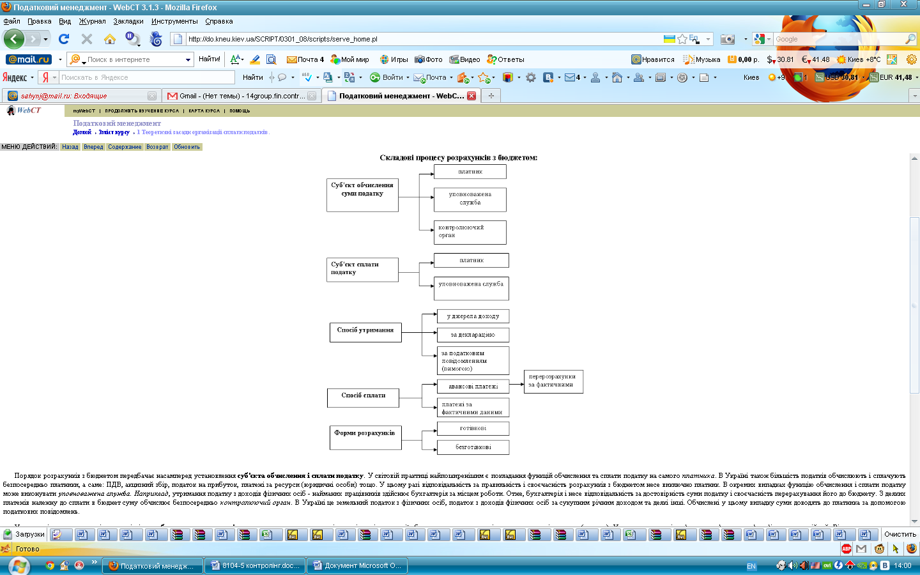
Task: Open Мой мир from Mail.ru toolbar
Action: 350,59
